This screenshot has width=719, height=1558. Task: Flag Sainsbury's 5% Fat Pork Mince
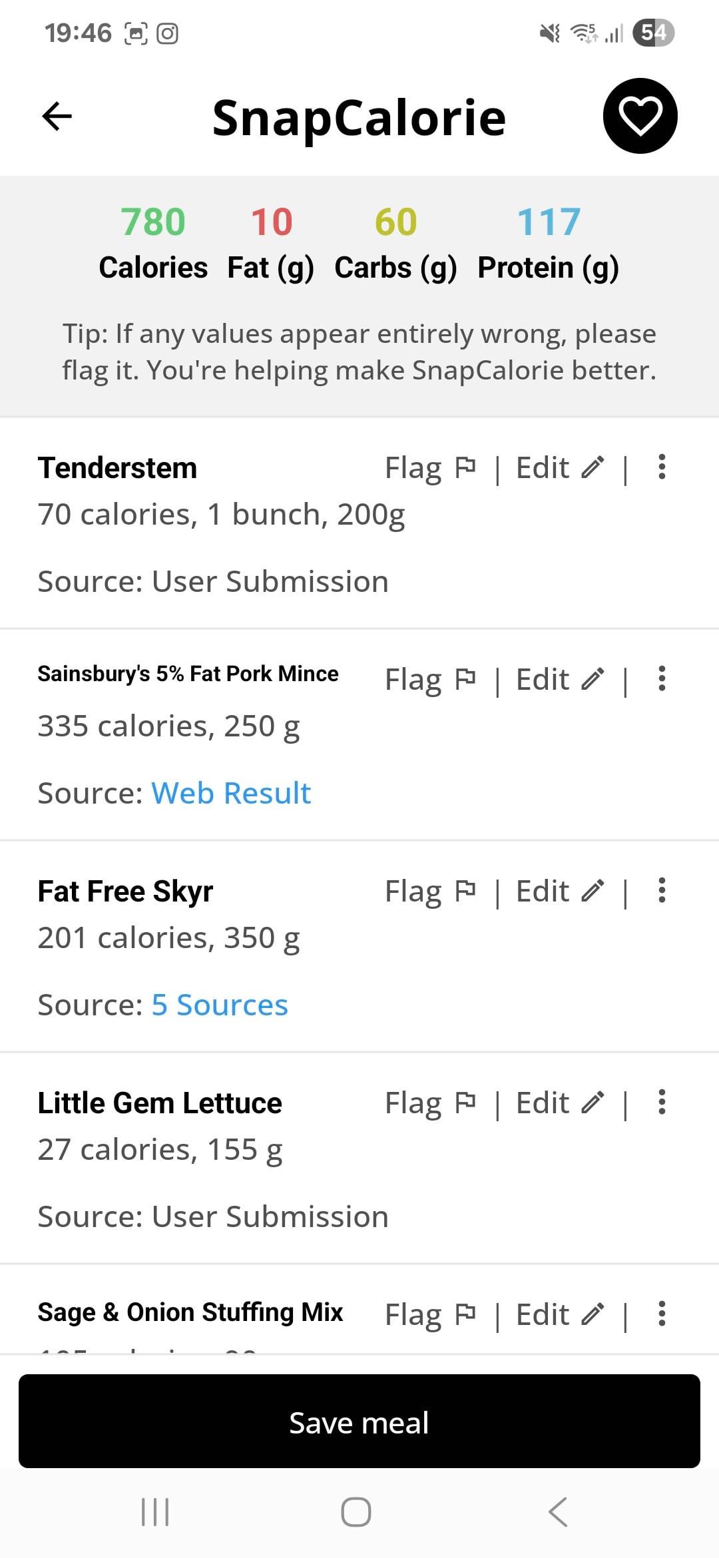click(430, 680)
